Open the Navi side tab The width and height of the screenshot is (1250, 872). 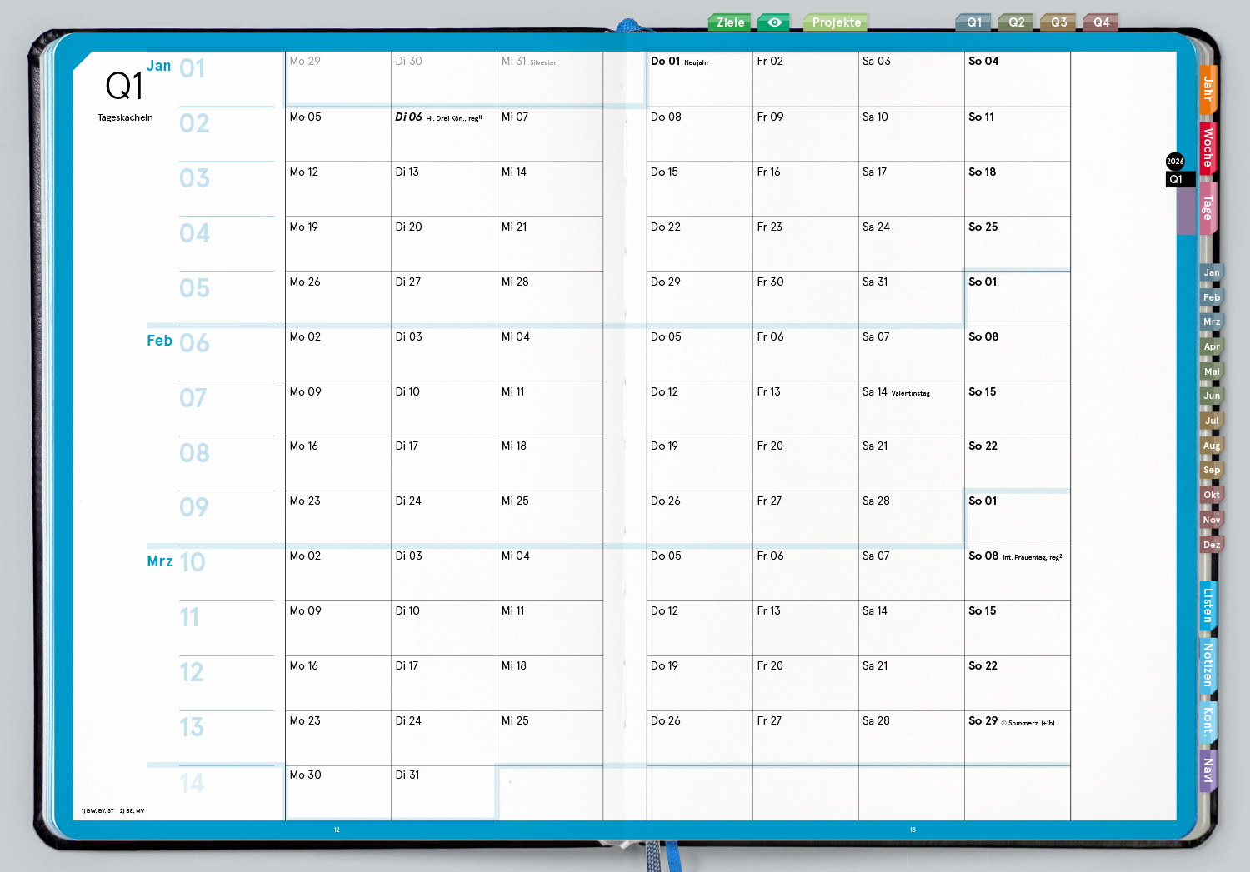[1207, 770]
